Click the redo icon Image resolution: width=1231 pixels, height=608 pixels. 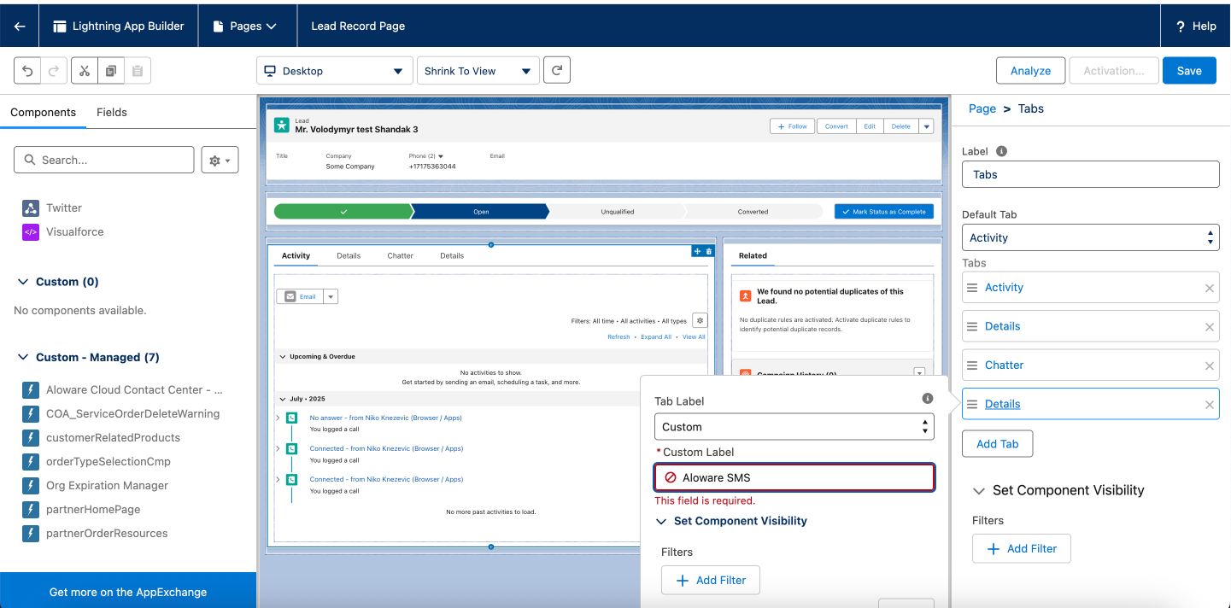tap(53, 71)
